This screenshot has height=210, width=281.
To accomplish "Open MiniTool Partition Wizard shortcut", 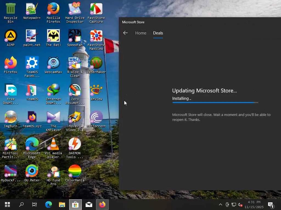I will click(x=11, y=148).
